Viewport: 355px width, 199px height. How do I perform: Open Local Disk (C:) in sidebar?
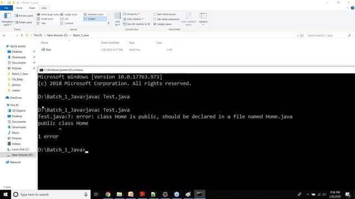coord(21,149)
